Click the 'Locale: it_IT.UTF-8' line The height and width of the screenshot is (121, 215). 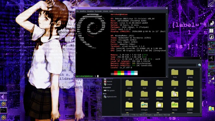121,68
